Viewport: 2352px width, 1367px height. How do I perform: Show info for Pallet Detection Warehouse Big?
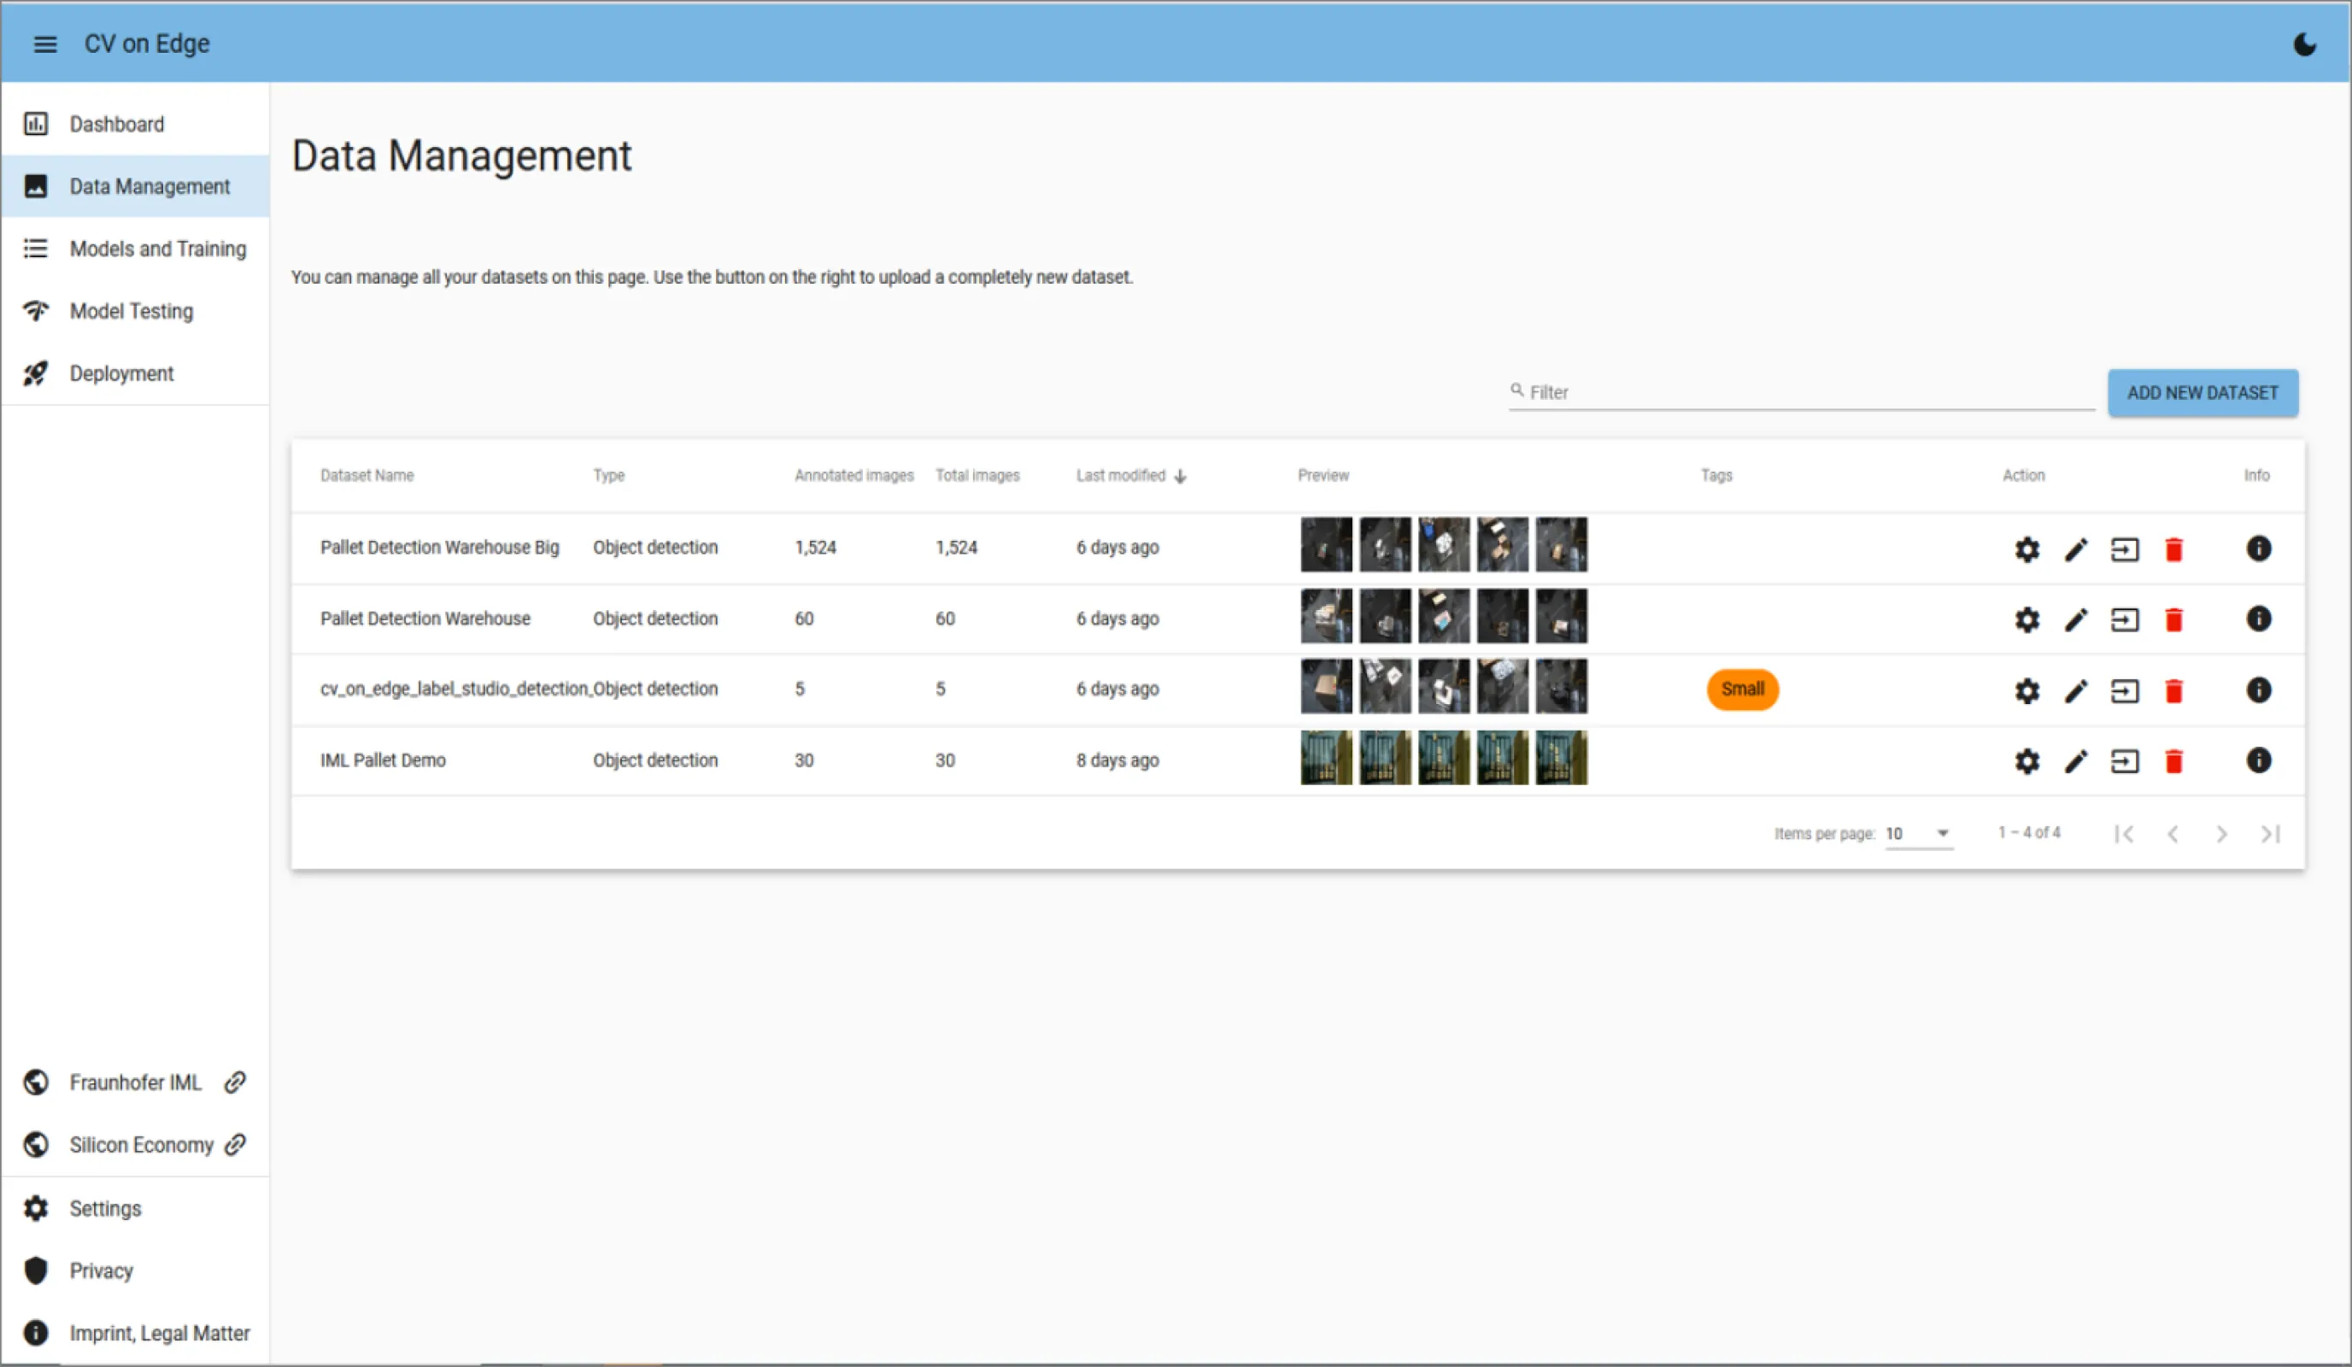pos(2258,549)
